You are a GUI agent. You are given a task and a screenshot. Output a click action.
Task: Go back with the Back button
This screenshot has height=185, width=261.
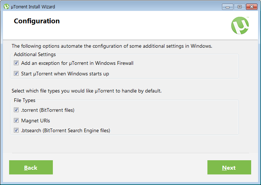31,168
